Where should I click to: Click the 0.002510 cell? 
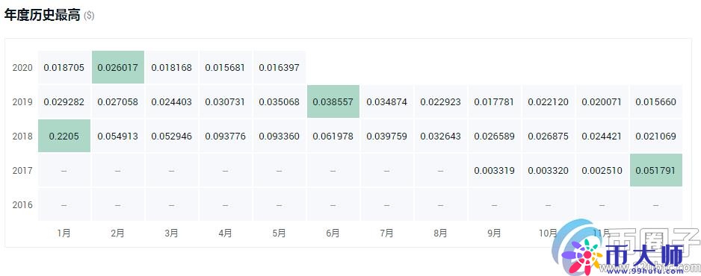tap(602, 170)
